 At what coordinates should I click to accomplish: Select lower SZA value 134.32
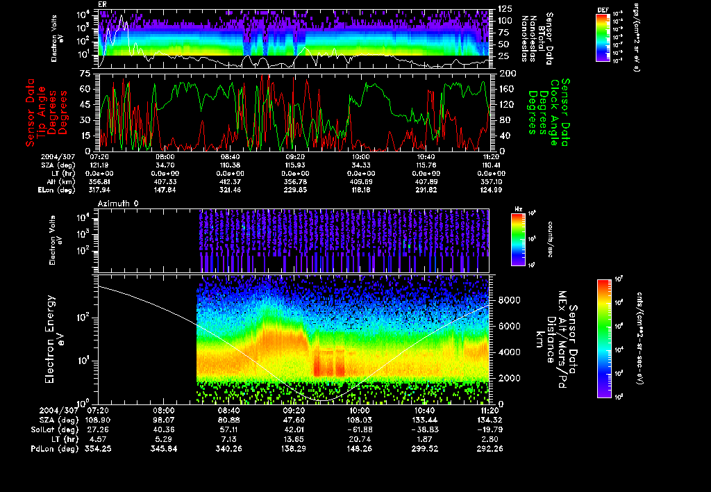click(490, 420)
